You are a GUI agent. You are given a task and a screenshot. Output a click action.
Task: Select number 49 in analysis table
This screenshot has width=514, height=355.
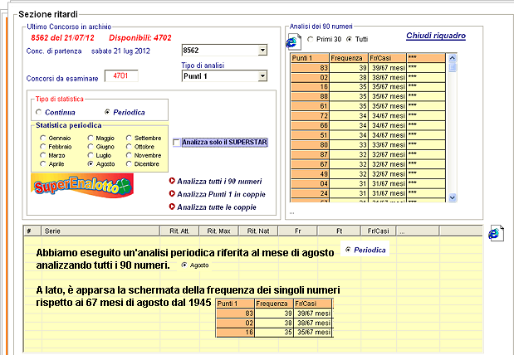pyautogui.click(x=310, y=173)
